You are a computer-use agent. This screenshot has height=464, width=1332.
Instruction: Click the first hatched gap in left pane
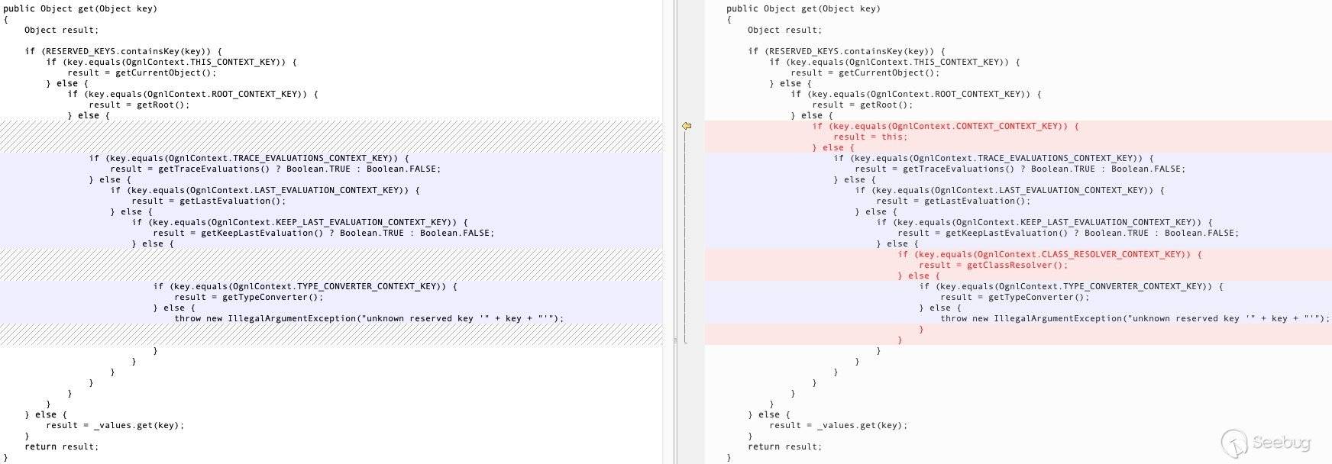[x=331, y=137]
